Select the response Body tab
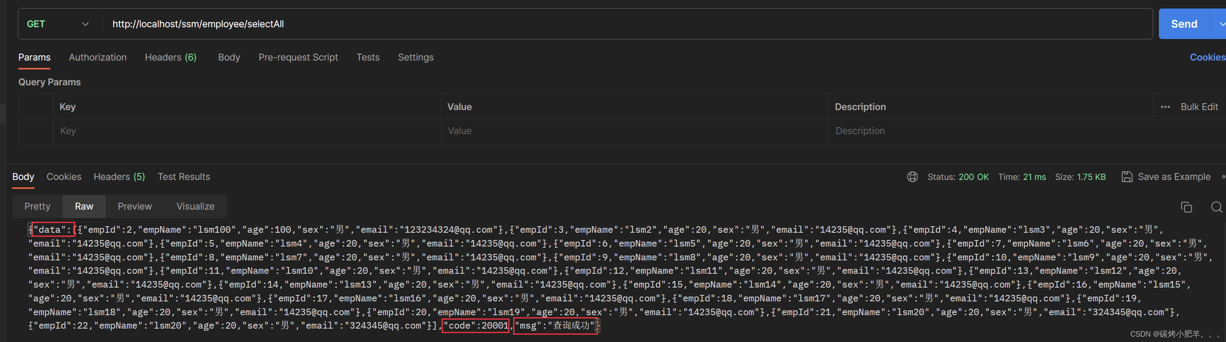 coord(23,176)
